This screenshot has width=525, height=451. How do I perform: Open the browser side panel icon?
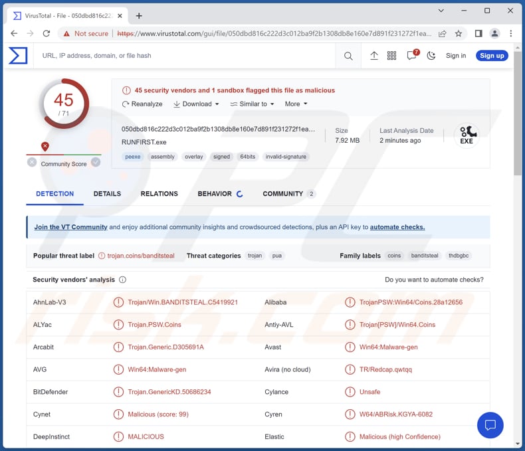478,33
